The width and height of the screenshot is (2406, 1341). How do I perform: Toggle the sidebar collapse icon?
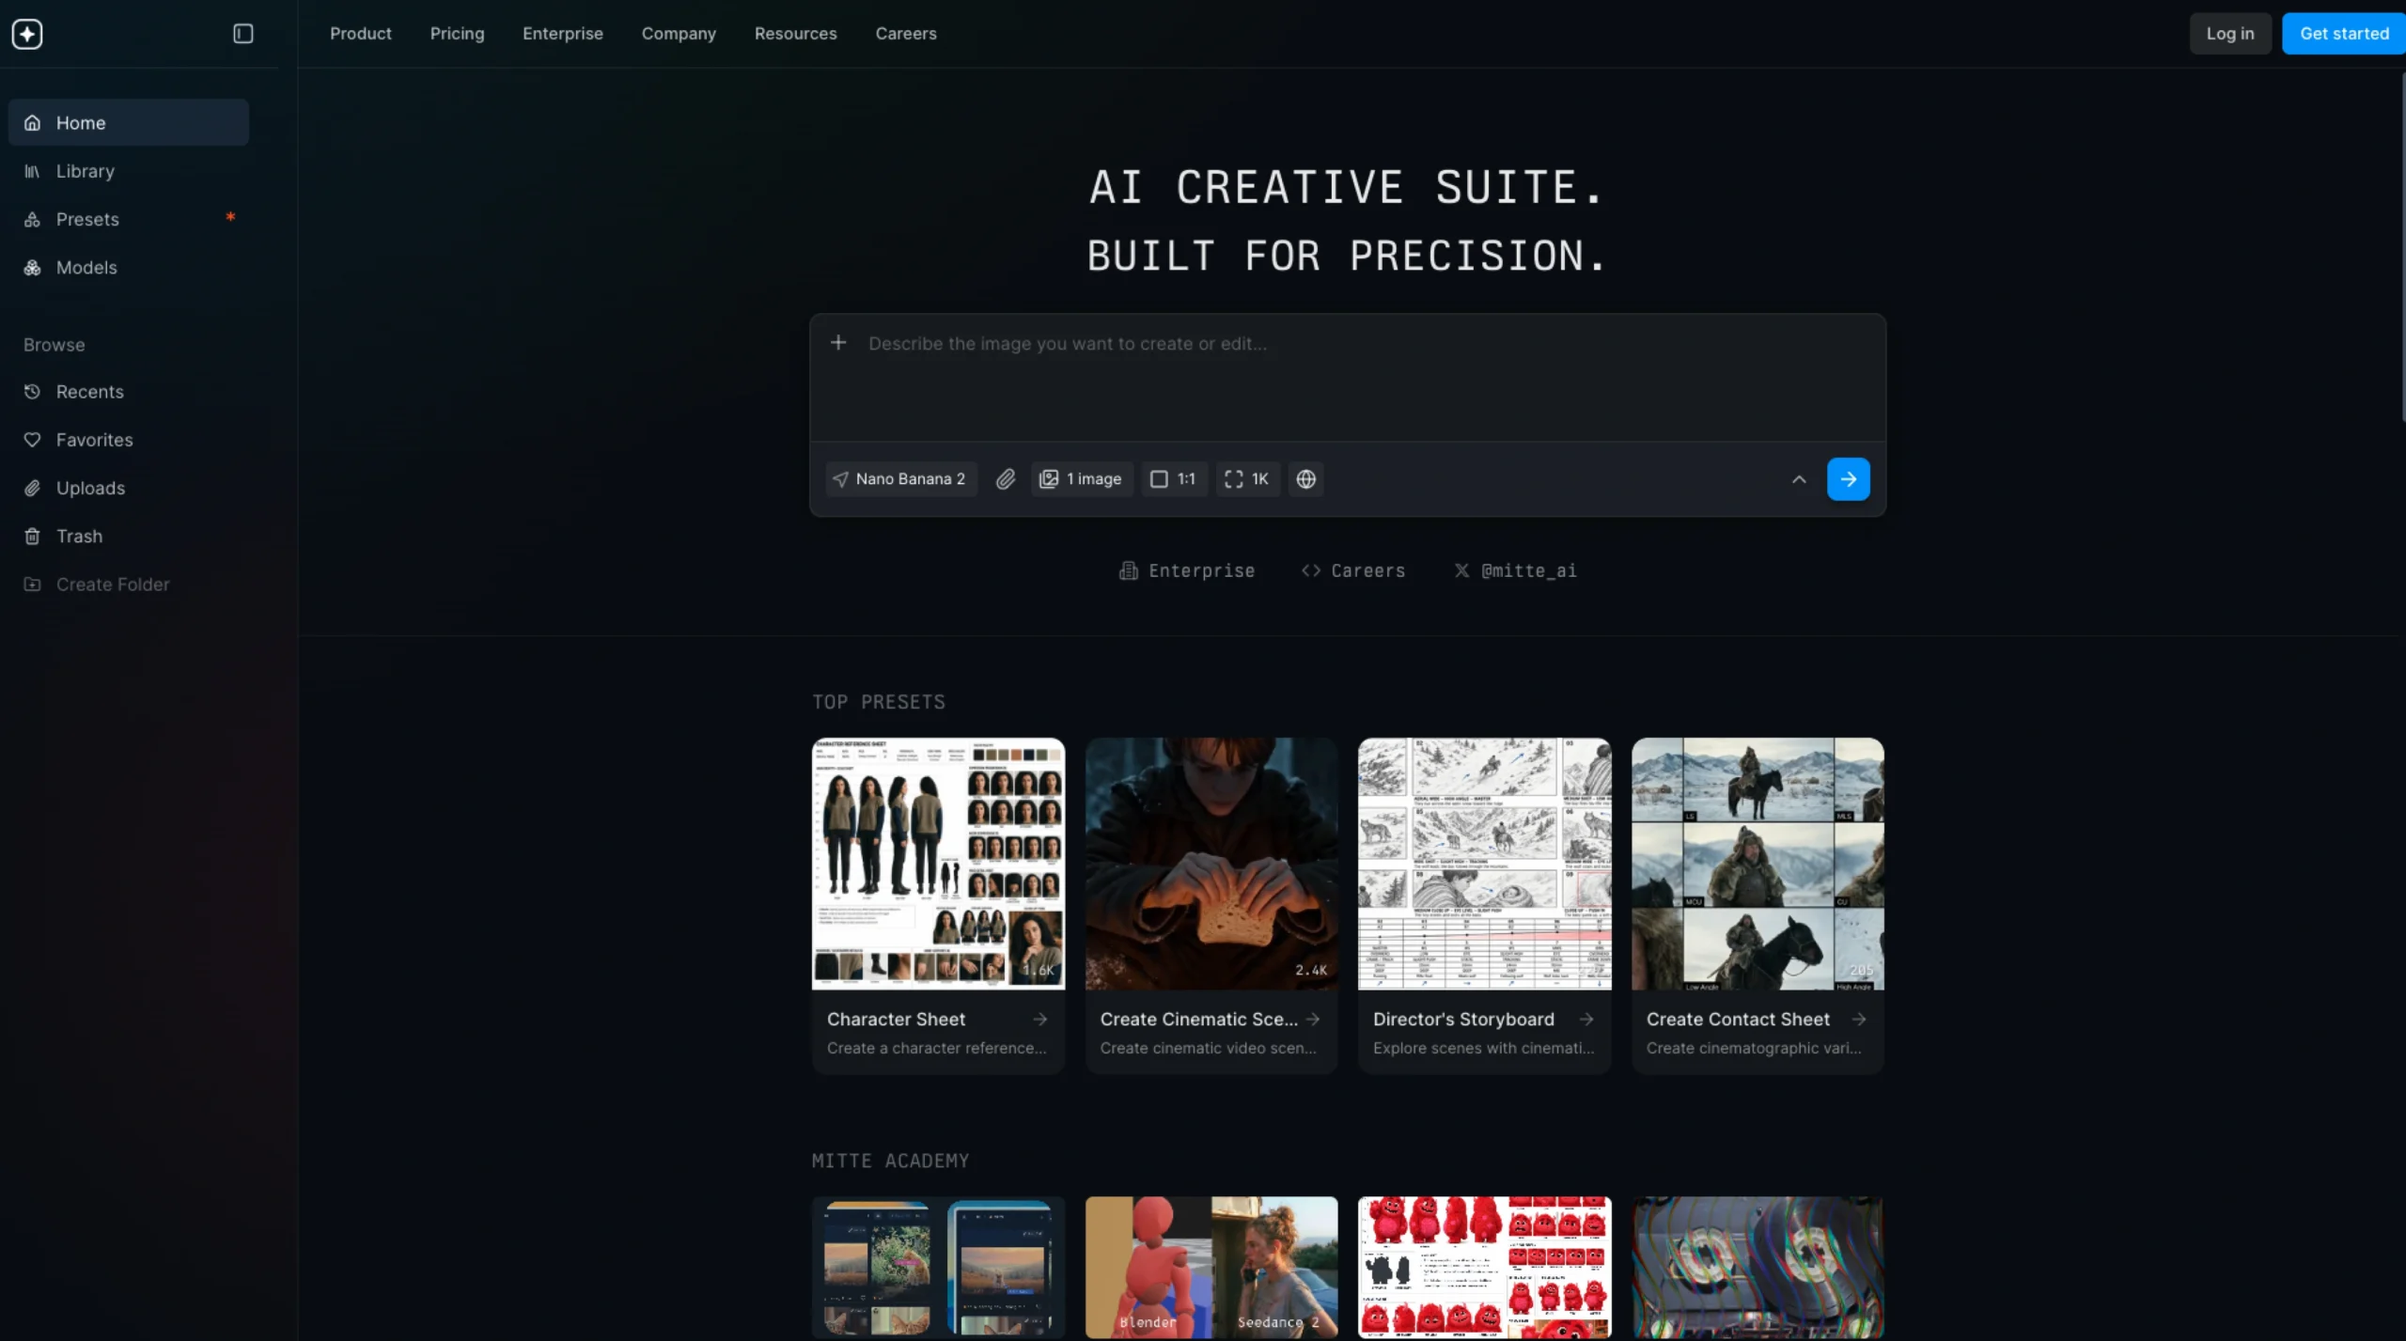(242, 34)
